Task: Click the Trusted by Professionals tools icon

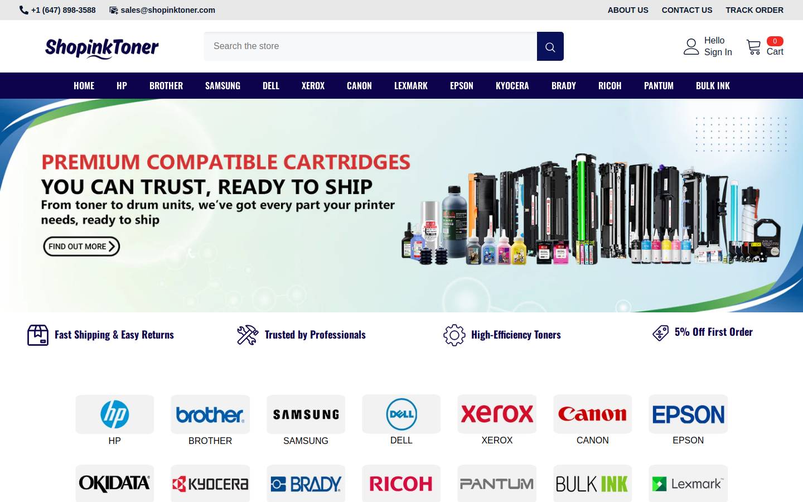Action: [x=248, y=335]
